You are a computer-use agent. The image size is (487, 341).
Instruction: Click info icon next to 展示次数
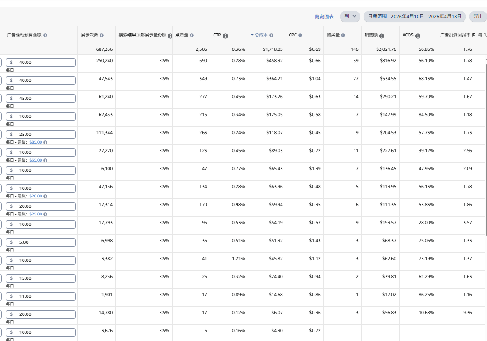[101, 35]
